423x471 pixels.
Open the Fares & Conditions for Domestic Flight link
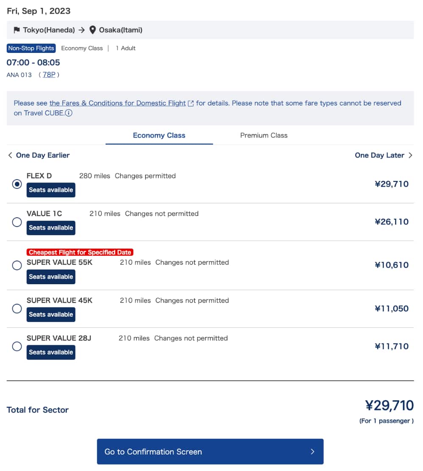point(117,103)
